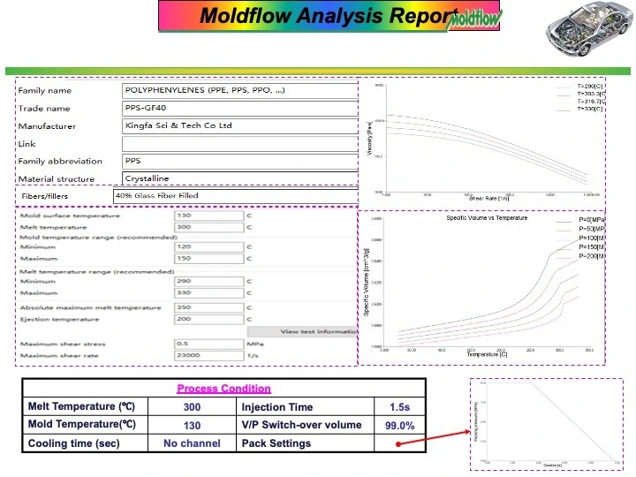
Task: Select the viscosity vs shear rate chart
Action: [x=481, y=141]
